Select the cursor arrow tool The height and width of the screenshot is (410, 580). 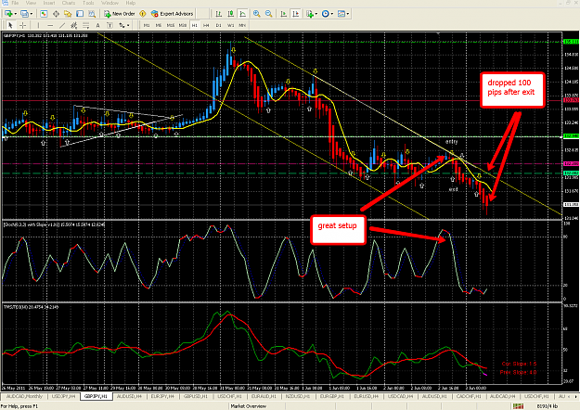10,25
